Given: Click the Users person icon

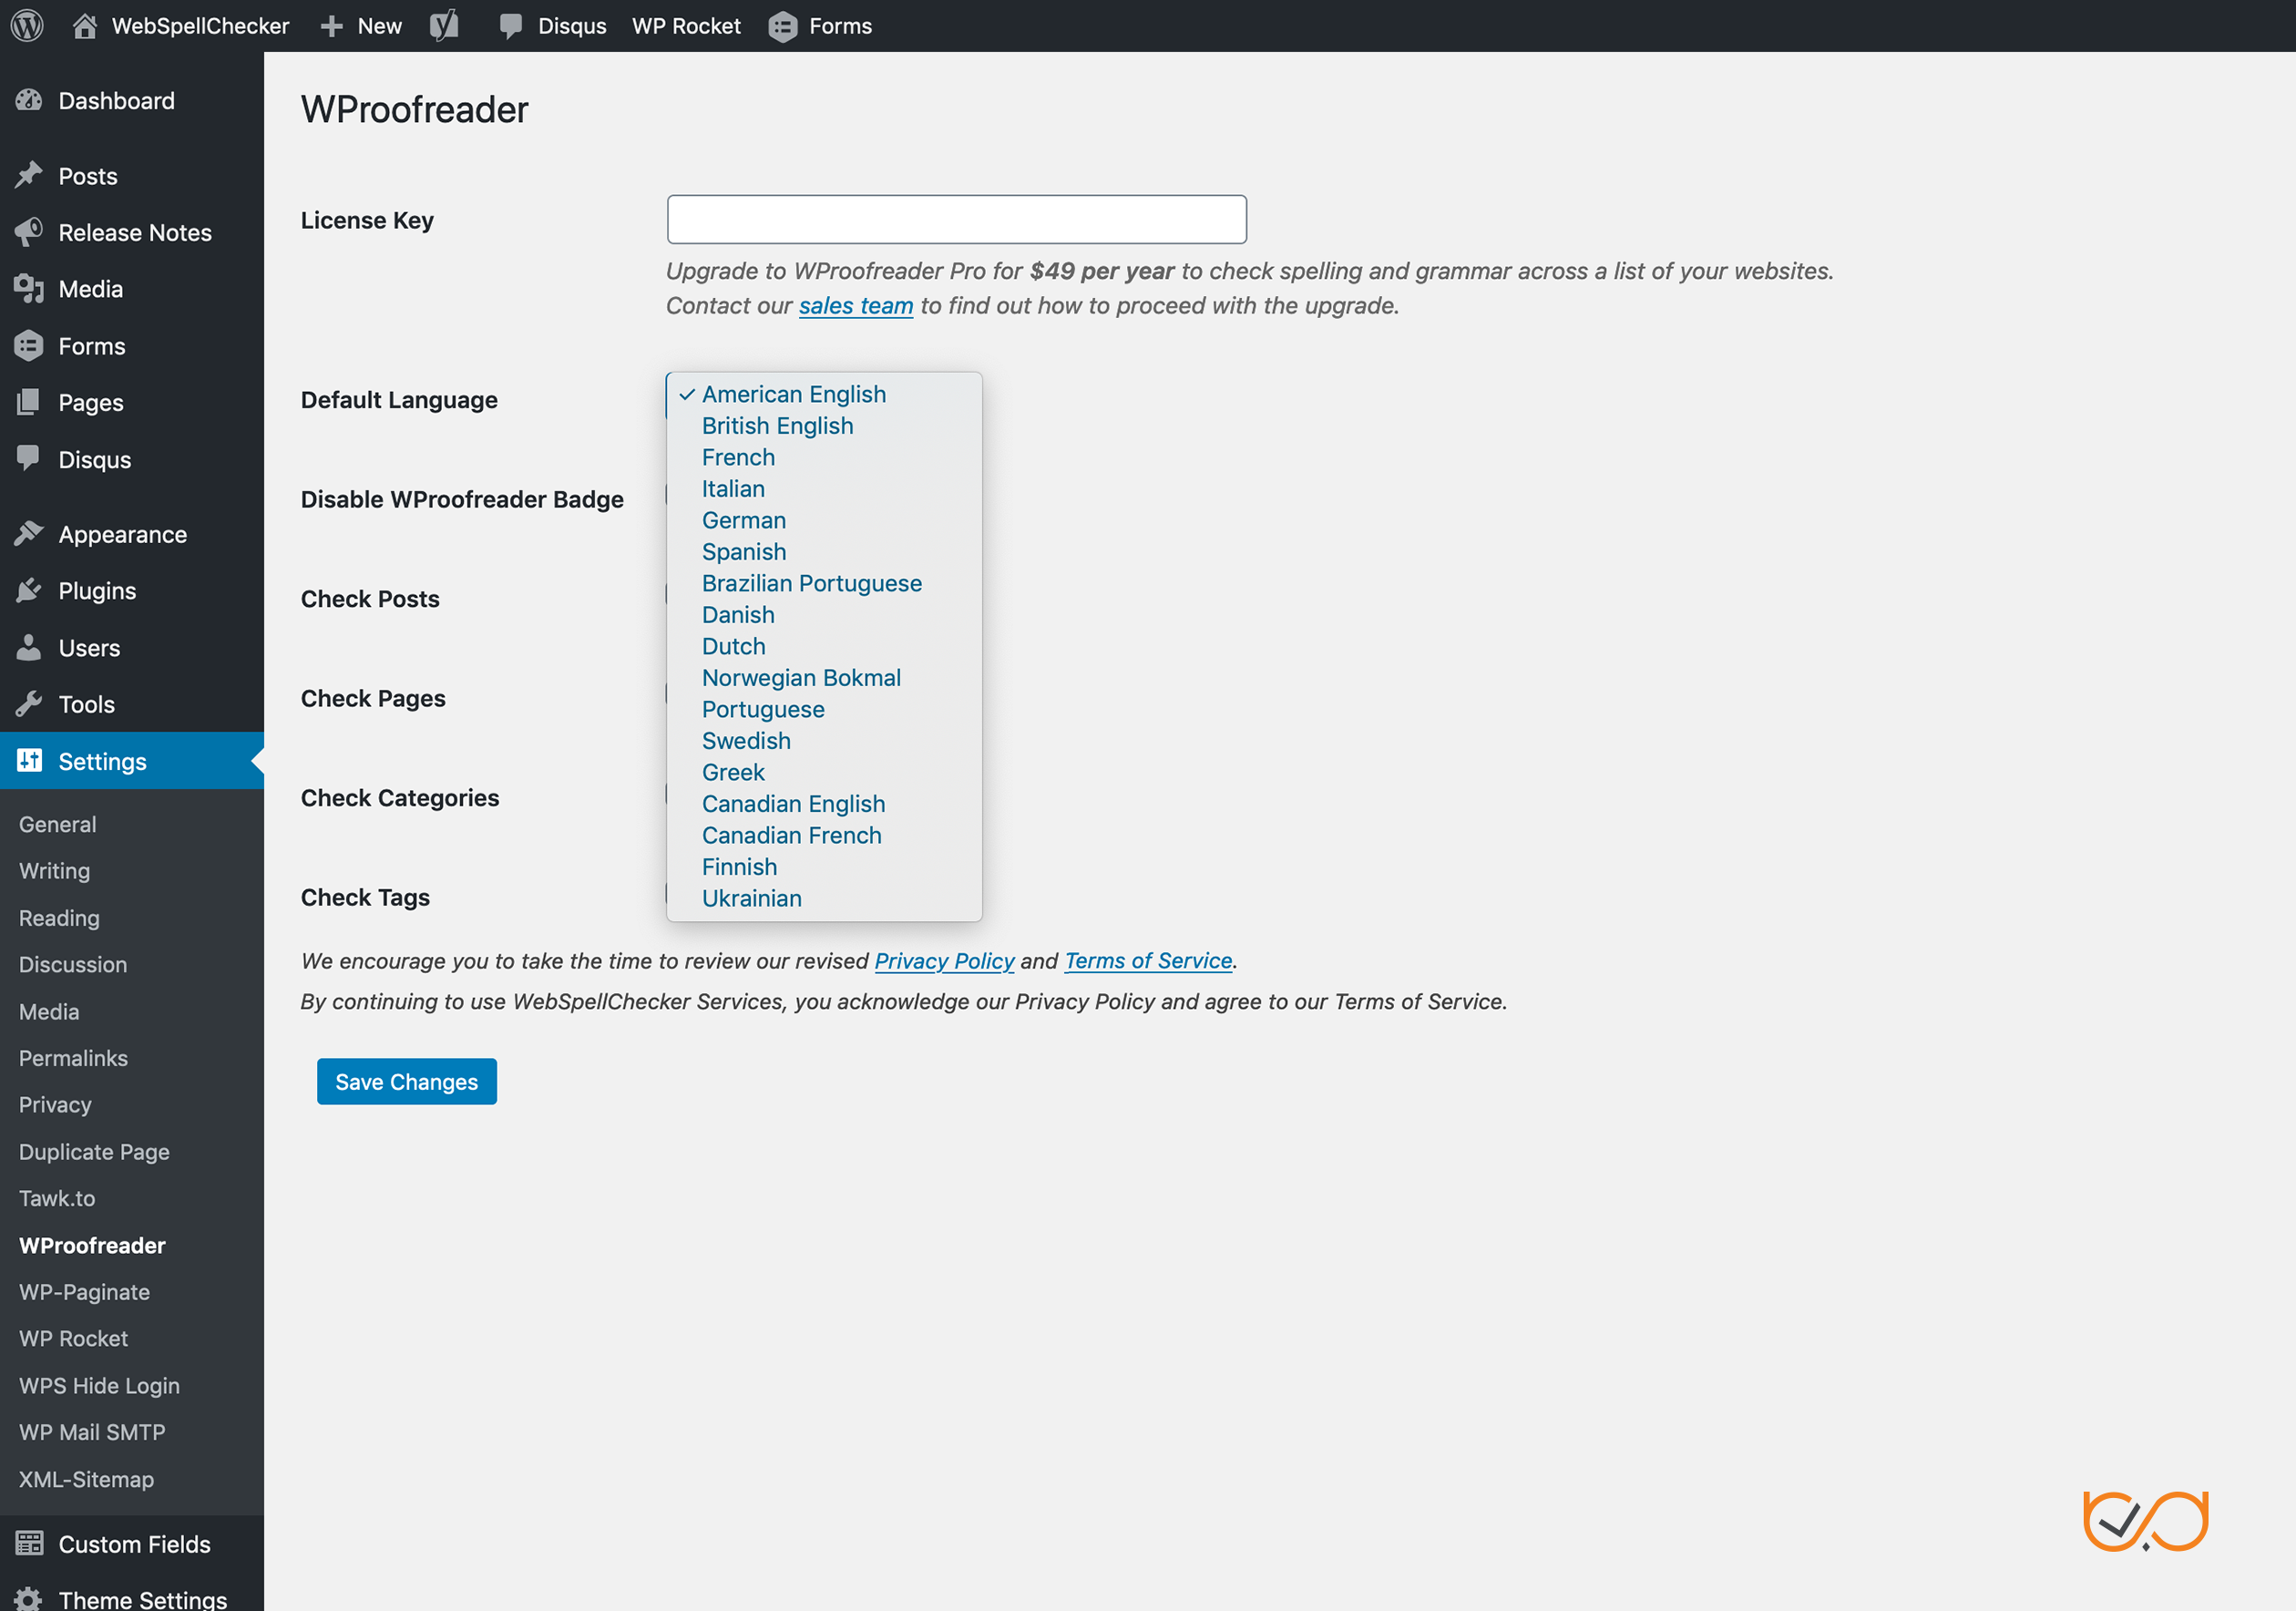Looking at the screenshot, I should (29, 647).
